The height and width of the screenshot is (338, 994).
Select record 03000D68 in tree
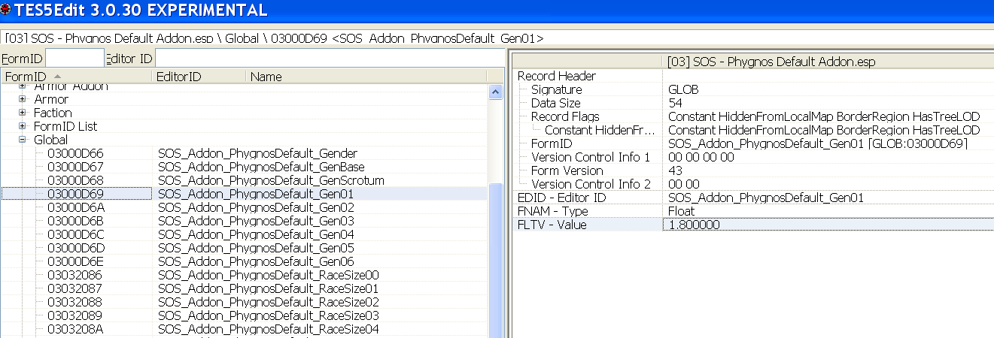click(x=76, y=180)
